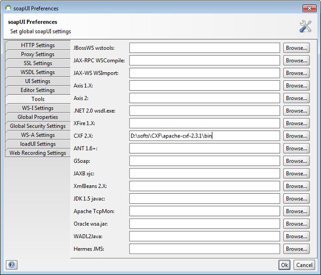The image size is (321, 275).
Task: Select Web Recording Settings tab
Action: point(38,153)
